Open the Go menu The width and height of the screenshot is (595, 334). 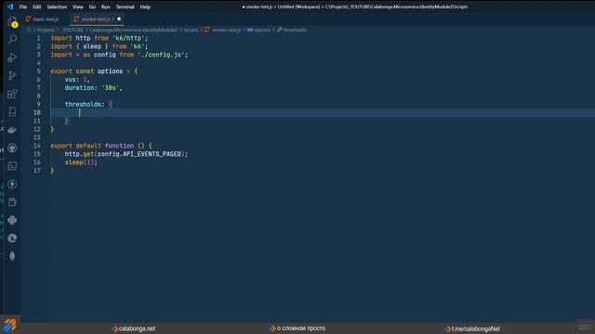click(x=92, y=6)
